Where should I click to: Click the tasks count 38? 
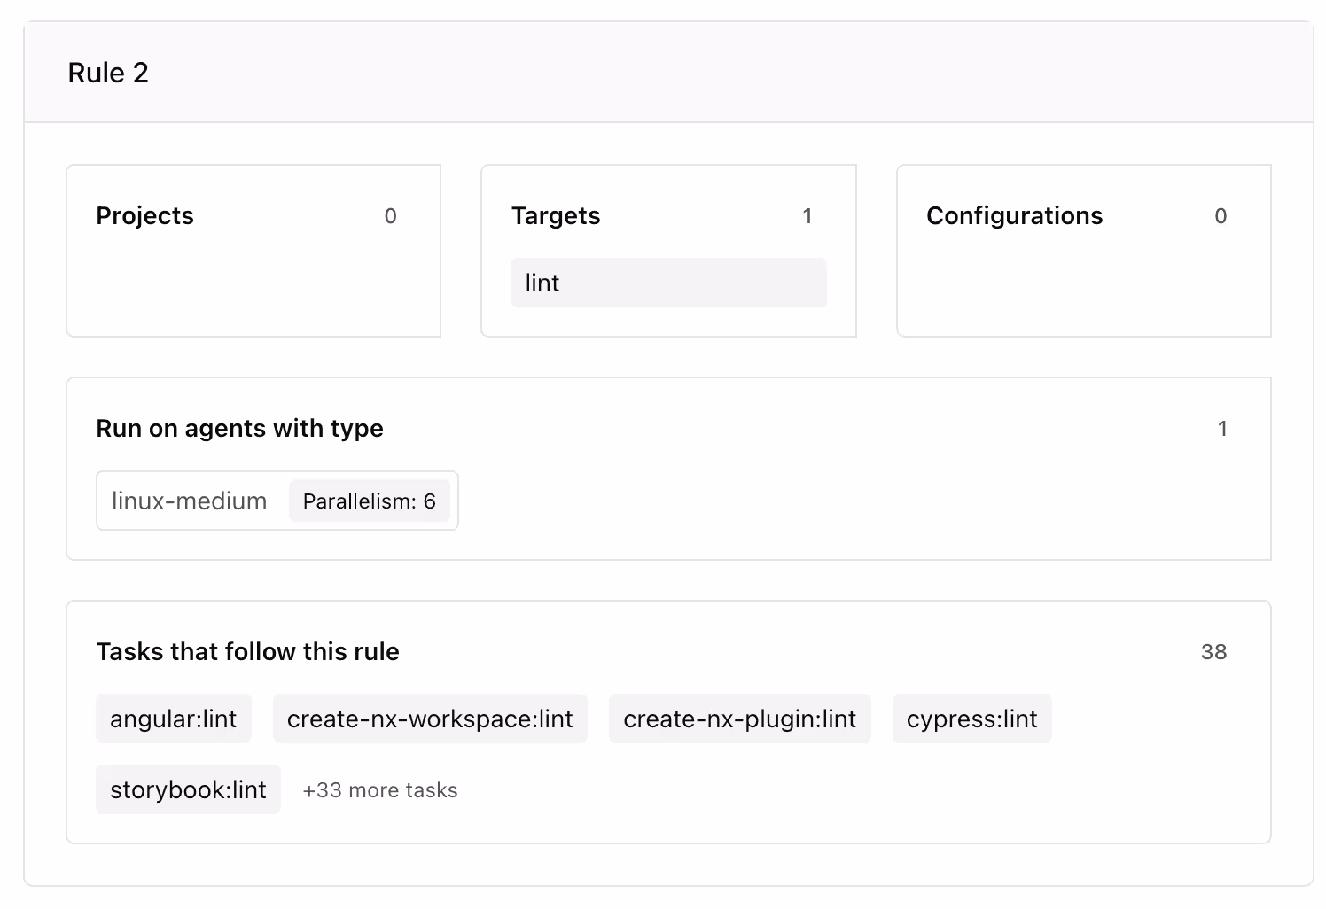tap(1215, 652)
